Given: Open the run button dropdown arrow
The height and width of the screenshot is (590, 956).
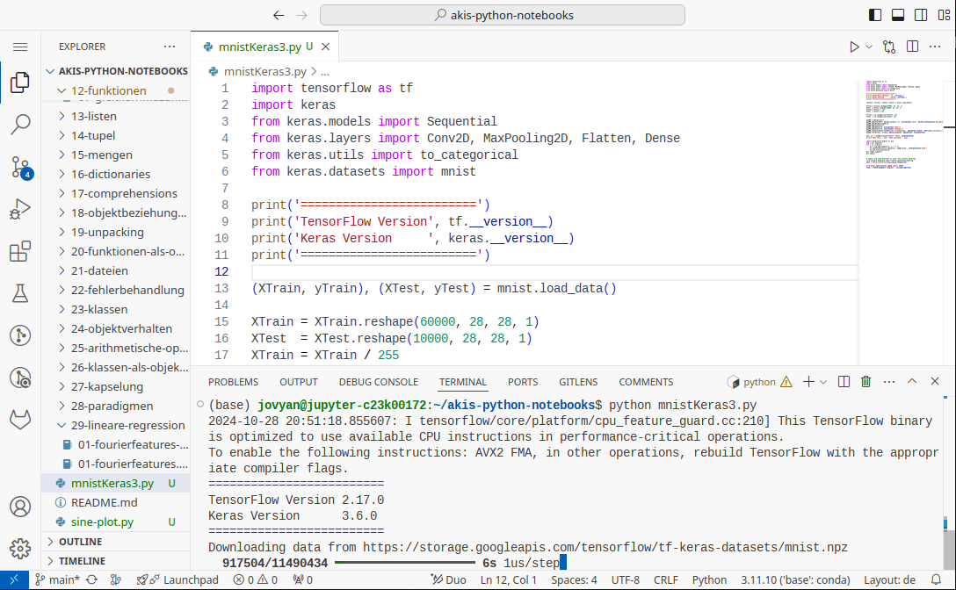Looking at the screenshot, I should [x=870, y=47].
